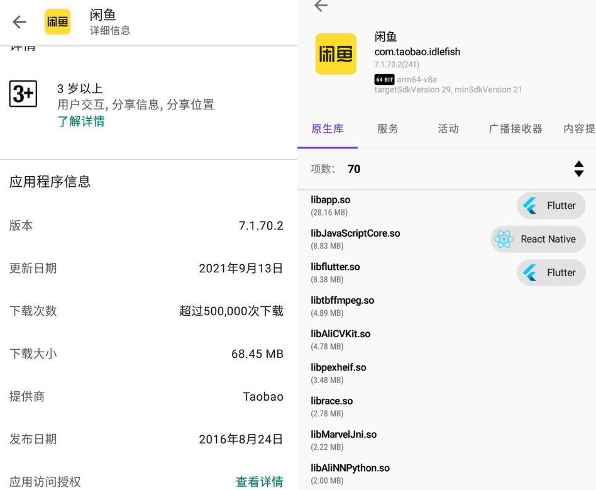596x490 pixels.
Task: Tap the back arrow on the left screen
Action: [19, 22]
